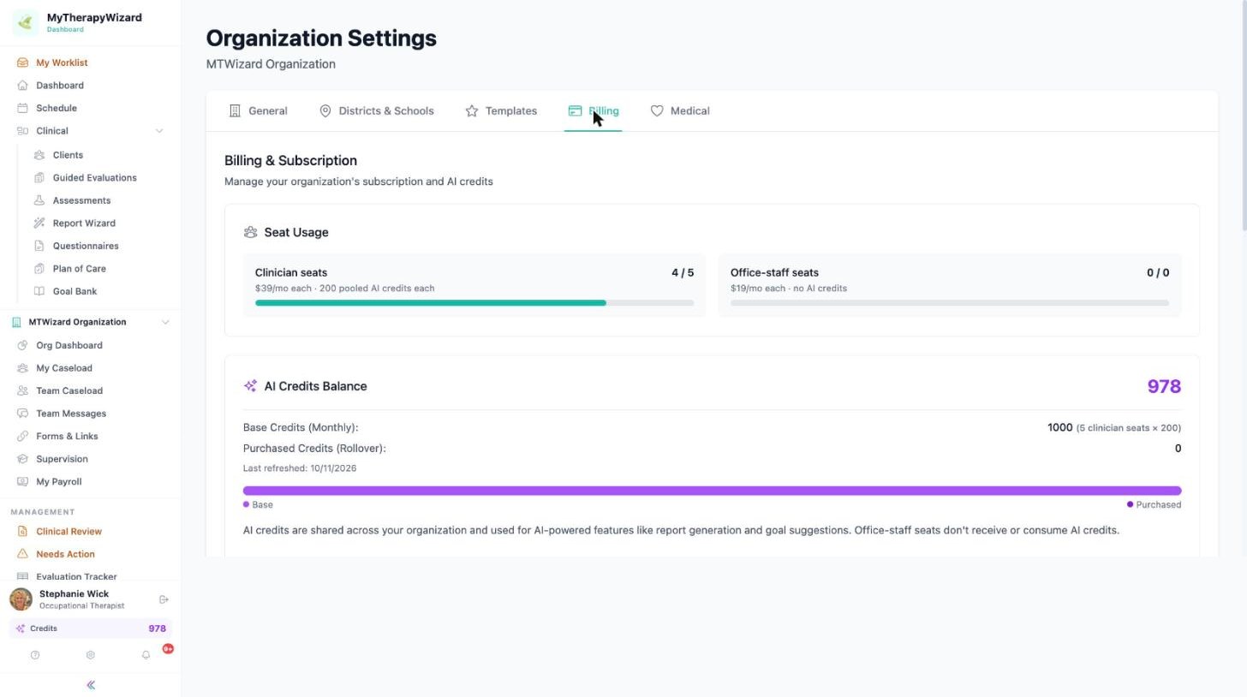This screenshot has height=697, width=1247.
Task: Click the Assessments flask icon
Action: point(39,200)
